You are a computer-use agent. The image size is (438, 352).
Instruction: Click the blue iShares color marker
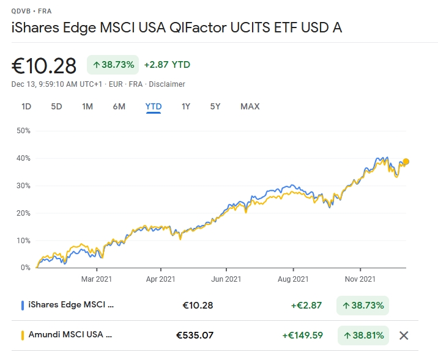(23, 305)
